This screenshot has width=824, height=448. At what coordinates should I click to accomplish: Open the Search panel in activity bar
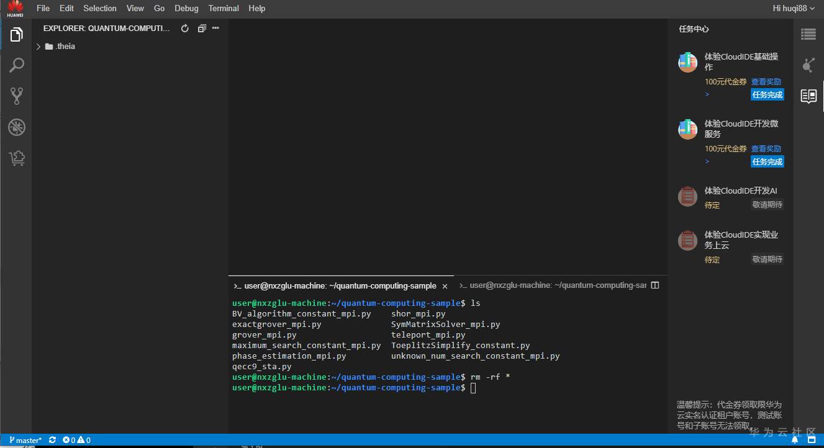(16, 65)
